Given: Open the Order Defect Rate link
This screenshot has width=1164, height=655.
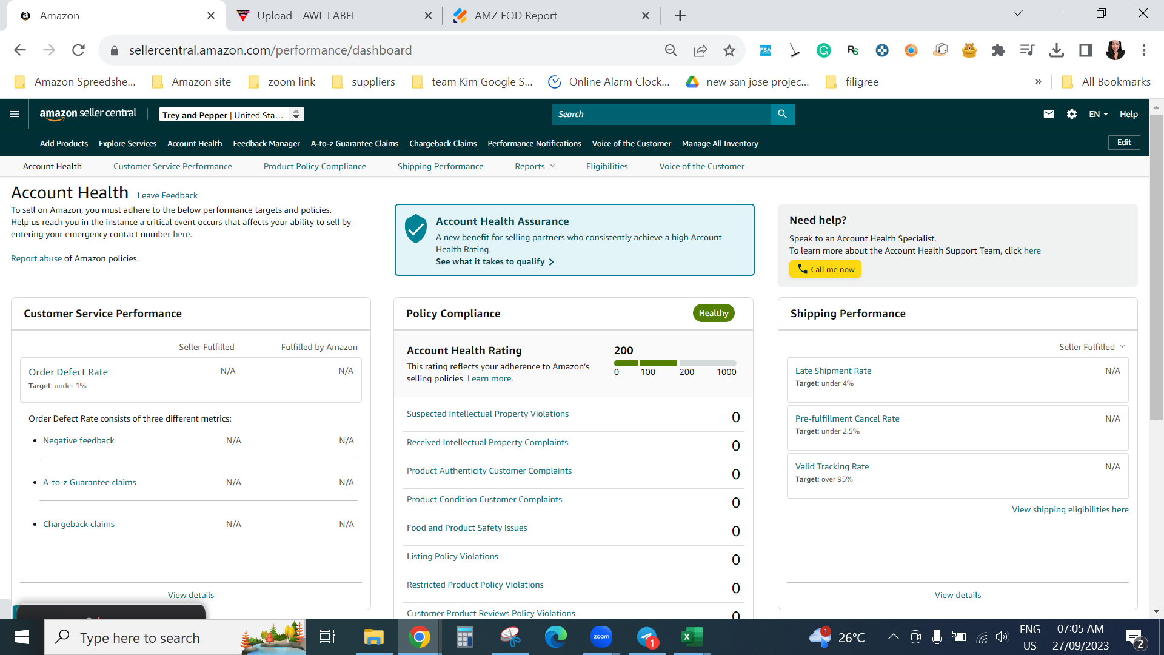Looking at the screenshot, I should tap(69, 372).
